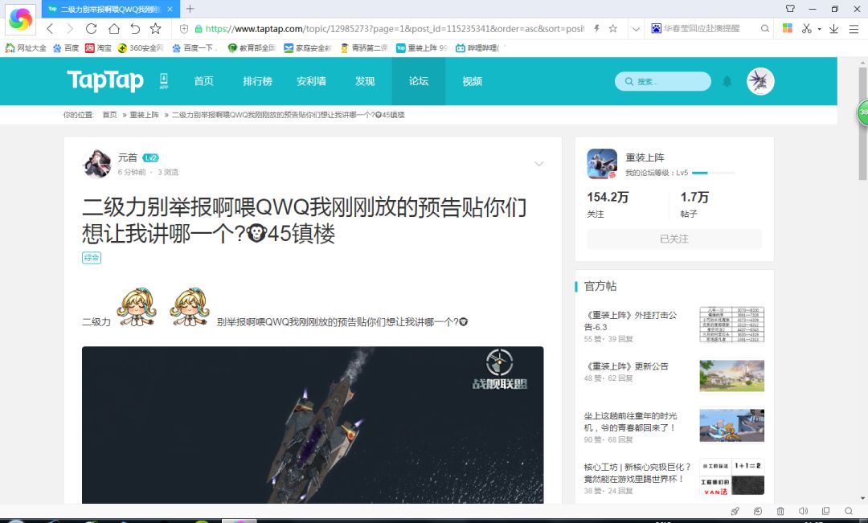Toggle the 已关注 follow button
The width and height of the screenshot is (868, 523).
tap(674, 239)
